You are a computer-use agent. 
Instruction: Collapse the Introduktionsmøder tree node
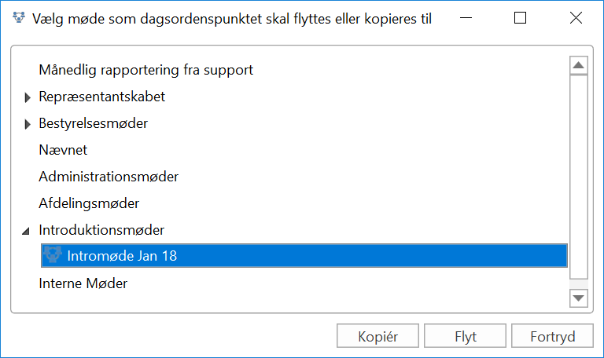[x=27, y=231]
